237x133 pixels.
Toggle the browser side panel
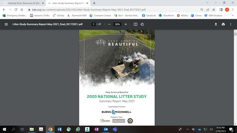click(x=221, y=10)
